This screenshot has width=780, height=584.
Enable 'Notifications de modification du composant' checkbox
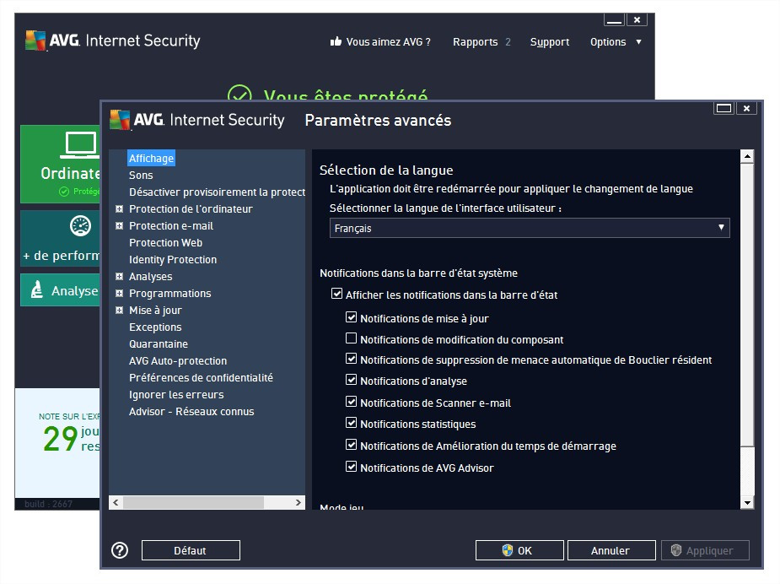(352, 339)
